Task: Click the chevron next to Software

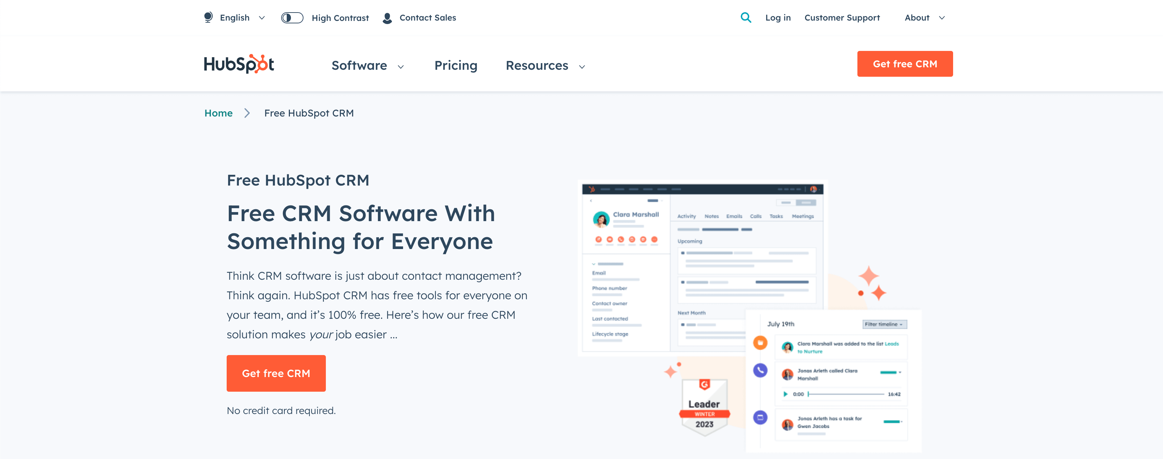Action: tap(401, 67)
